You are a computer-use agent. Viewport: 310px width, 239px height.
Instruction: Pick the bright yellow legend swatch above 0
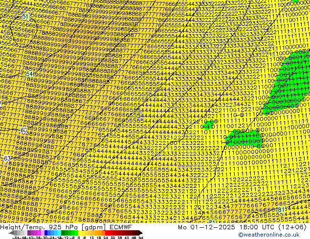(x=80, y=233)
